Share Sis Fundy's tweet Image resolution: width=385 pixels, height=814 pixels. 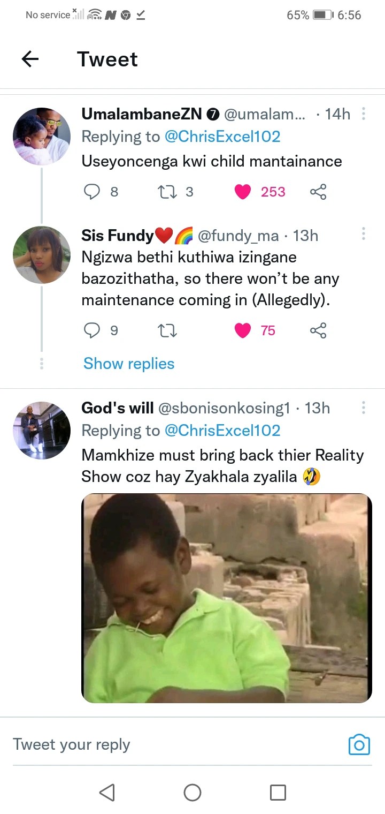318,331
